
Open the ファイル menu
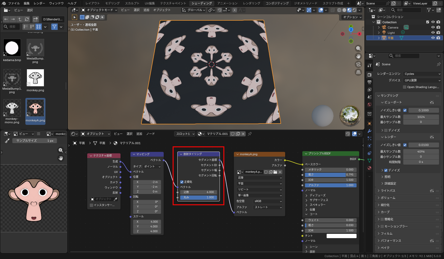(14, 3)
